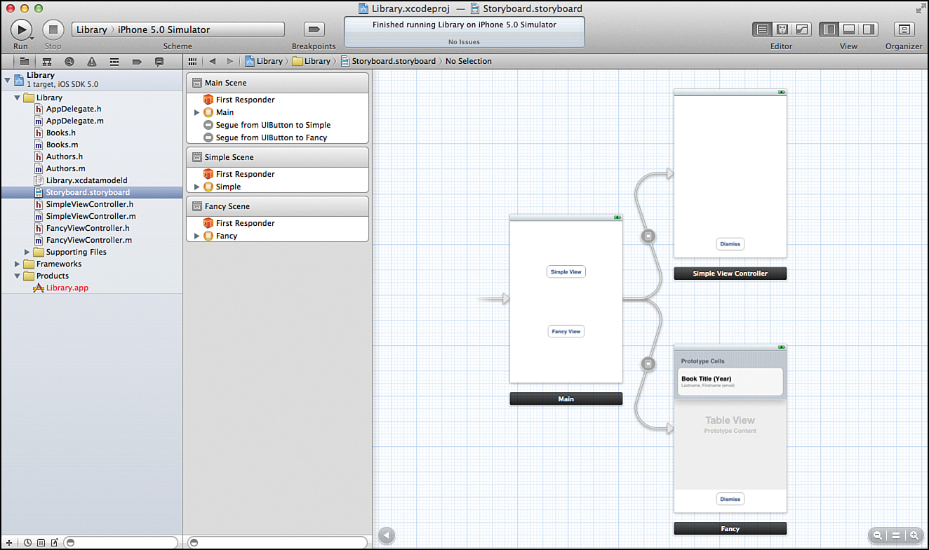Image resolution: width=929 pixels, height=550 pixels.
Task: Expand the Main item in outline
Action: pyautogui.click(x=197, y=112)
